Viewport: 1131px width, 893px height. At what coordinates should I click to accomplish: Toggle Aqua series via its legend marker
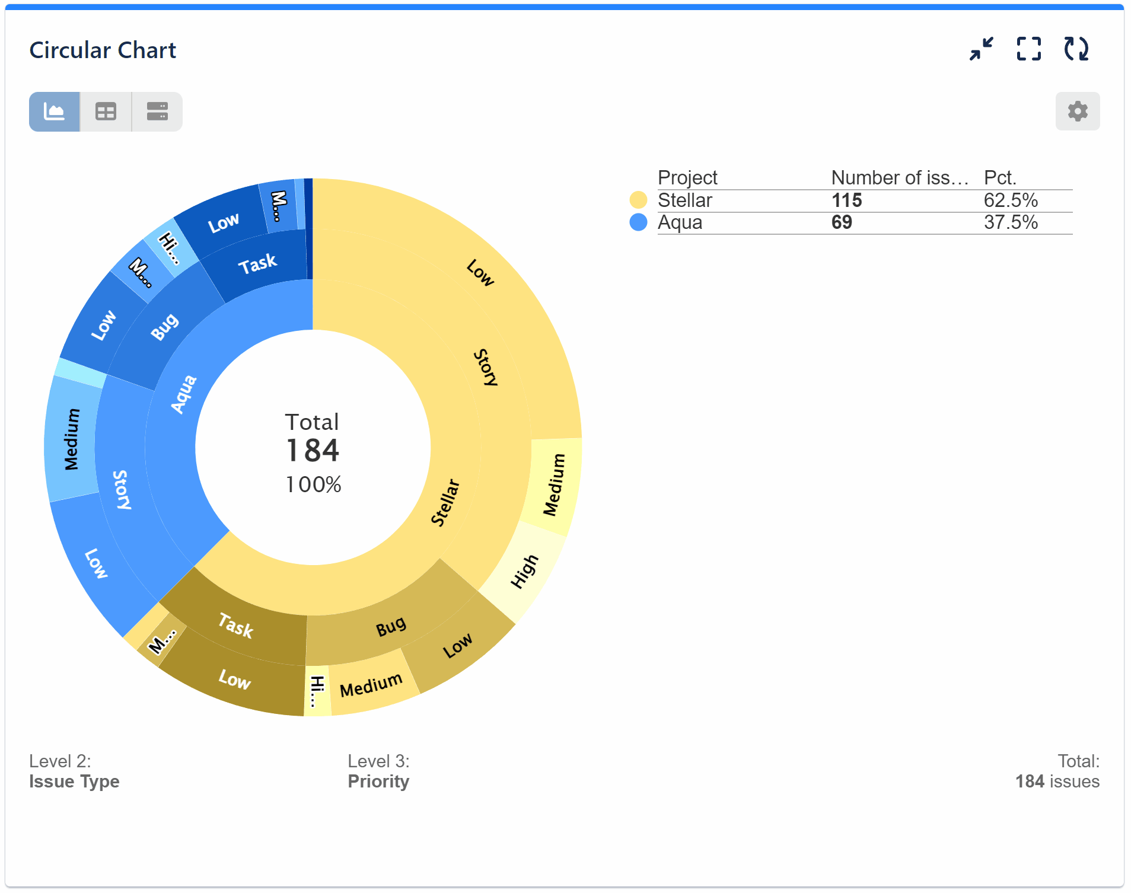(x=638, y=223)
